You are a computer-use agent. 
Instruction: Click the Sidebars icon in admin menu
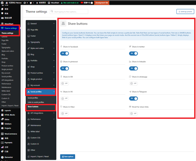[2, 124]
